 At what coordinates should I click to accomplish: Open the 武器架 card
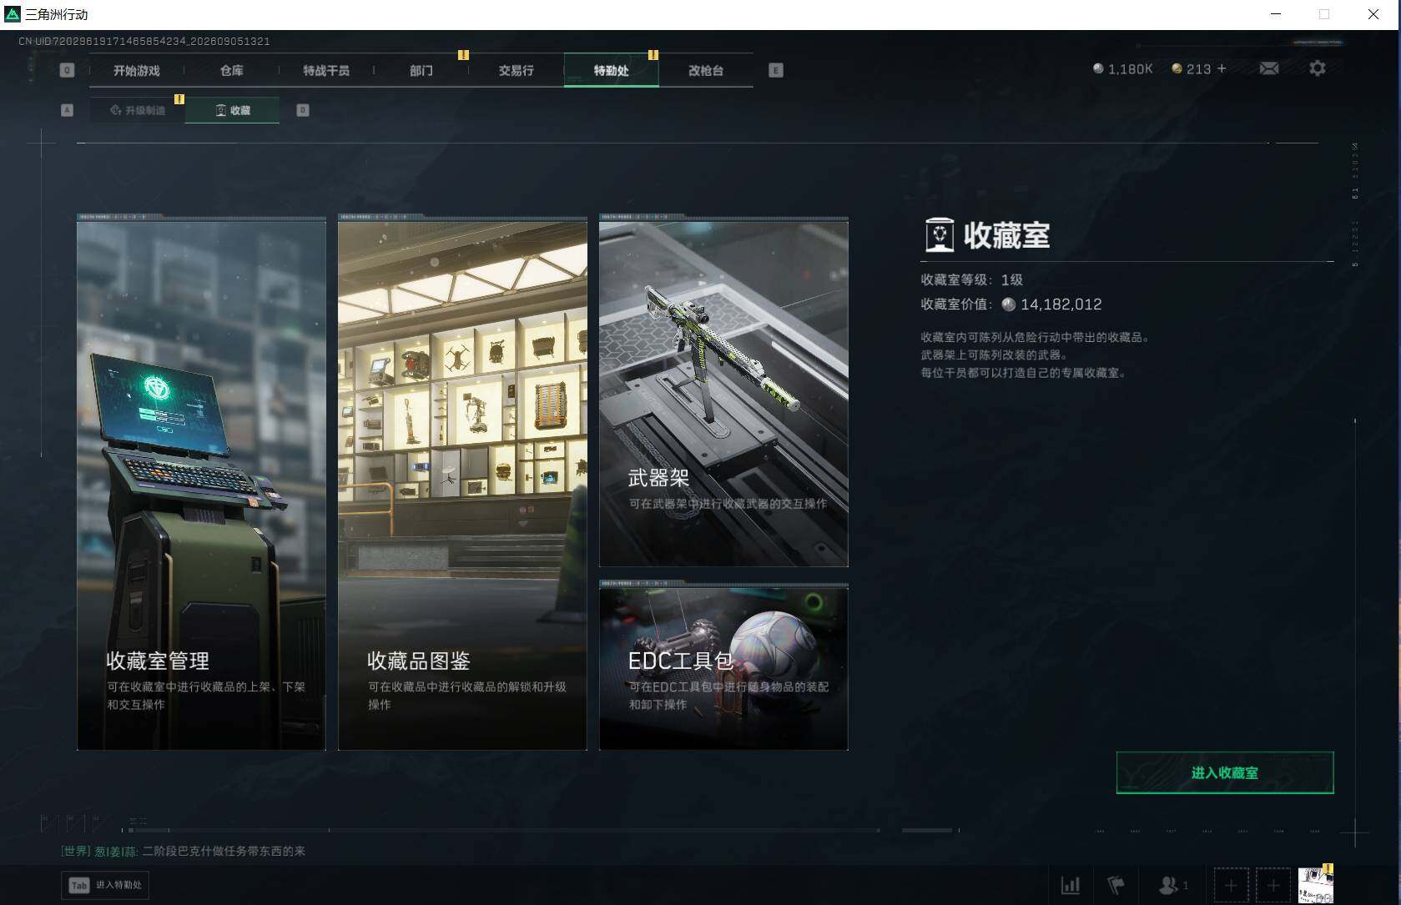tap(723, 391)
